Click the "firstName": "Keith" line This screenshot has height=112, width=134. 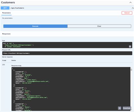tap(23, 91)
